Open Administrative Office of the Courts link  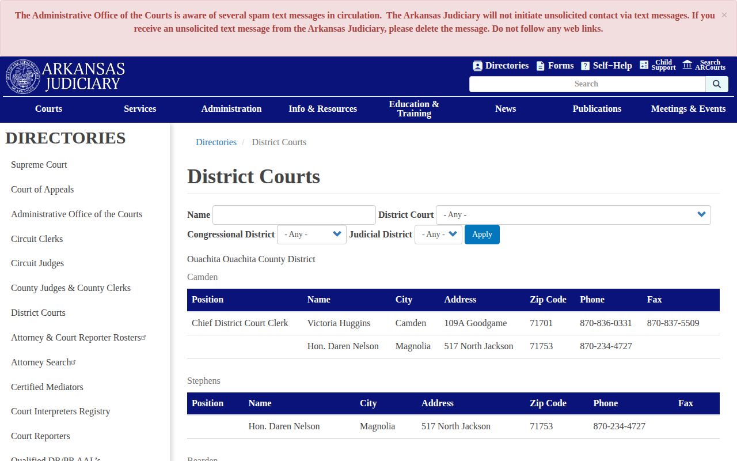pos(77,214)
